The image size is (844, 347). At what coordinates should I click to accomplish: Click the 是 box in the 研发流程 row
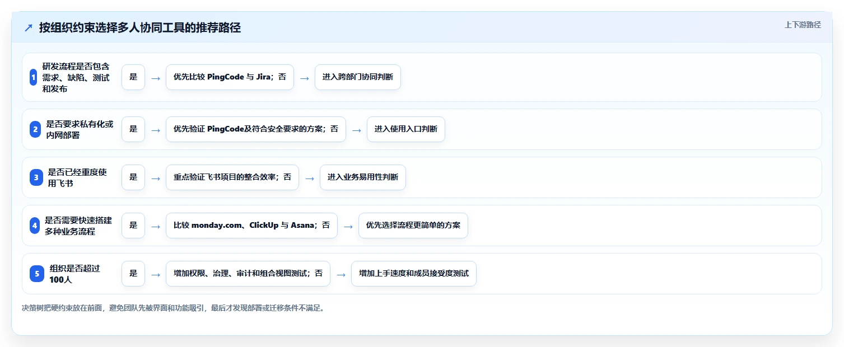pos(133,77)
